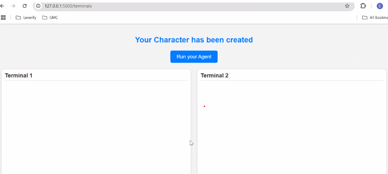Open the profile avatar menu
The image size is (388, 174).
[380, 6]
